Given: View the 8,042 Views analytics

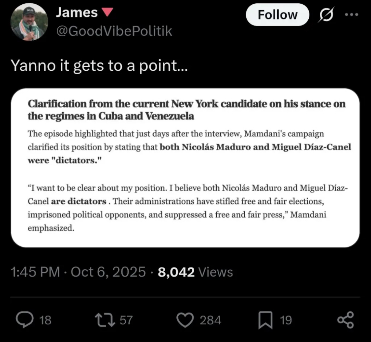Looking at the screenshot, I should click(x=195, y=272).
